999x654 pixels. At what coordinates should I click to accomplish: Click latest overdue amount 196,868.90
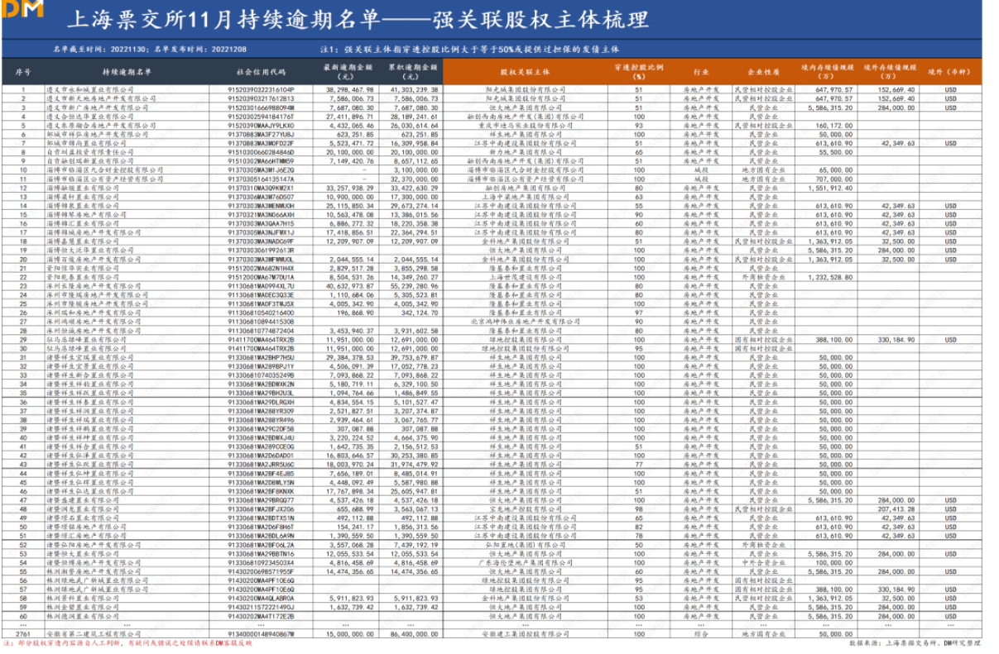point(355,313)
